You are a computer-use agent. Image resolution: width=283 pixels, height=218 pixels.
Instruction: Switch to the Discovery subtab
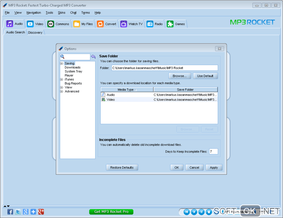pos(36,32)
